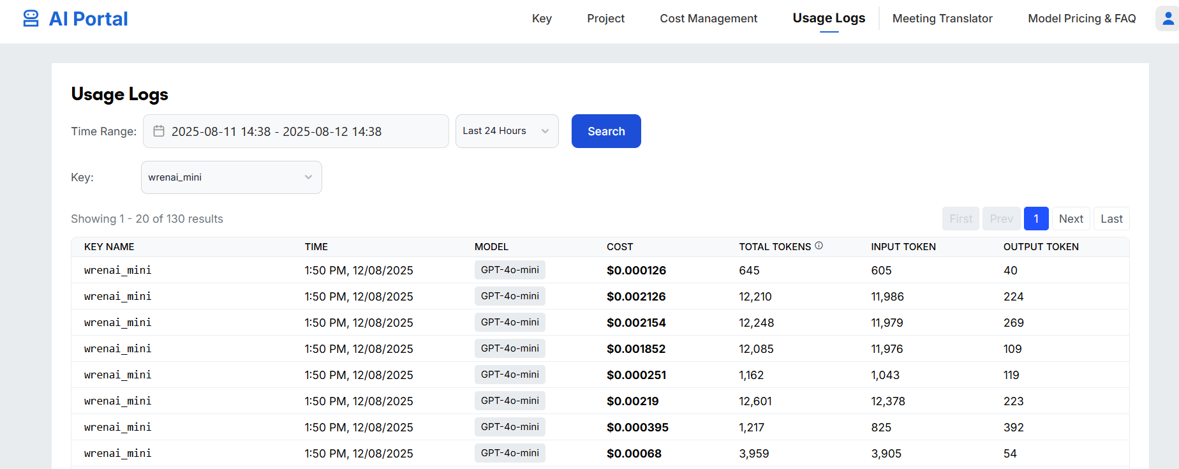Click the MODEL column header

[x=491, y=247]
